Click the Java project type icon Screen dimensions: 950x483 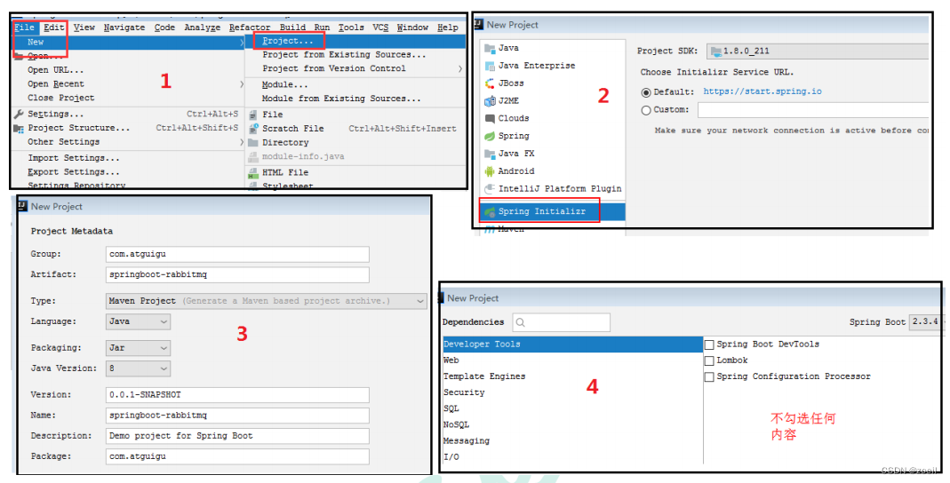pos(490,48)
